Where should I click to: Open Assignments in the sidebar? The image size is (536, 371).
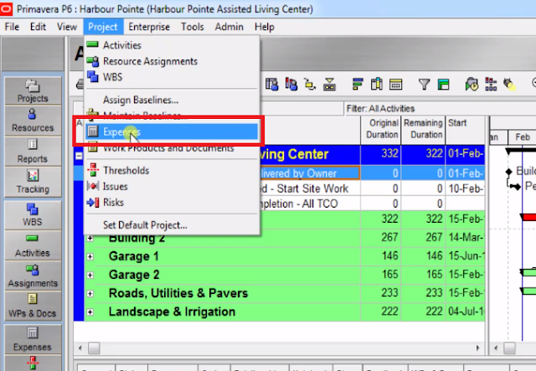tap(33, 276)
